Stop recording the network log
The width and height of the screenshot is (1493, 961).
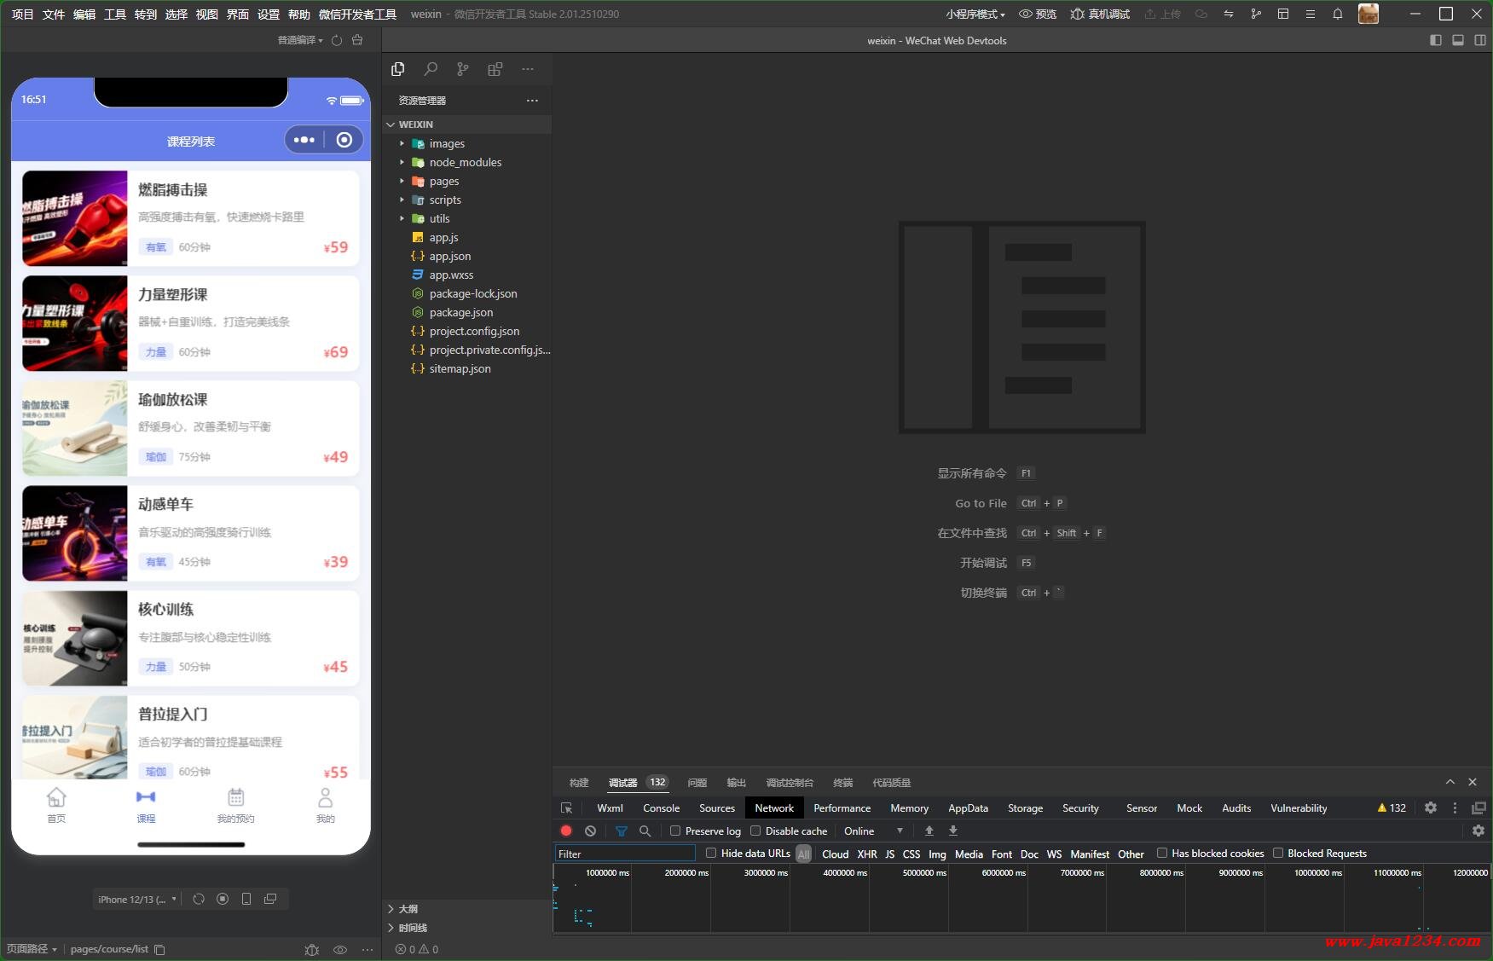tap(566, 831)
